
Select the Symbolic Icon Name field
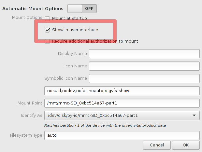click(x=144, y=78)
